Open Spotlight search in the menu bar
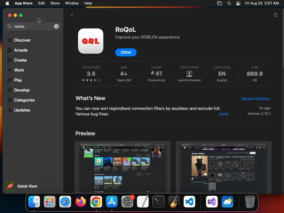This screenshot has height=213, width=284. [x=229, y=3]
